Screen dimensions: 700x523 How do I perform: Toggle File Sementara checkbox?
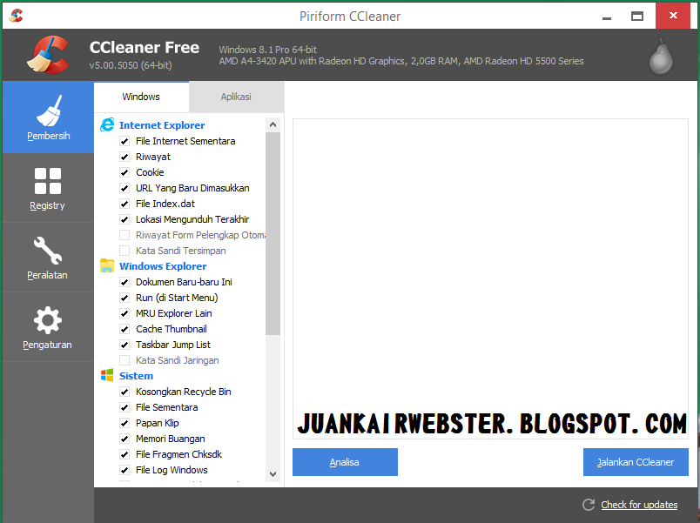[x=125, y=408]
